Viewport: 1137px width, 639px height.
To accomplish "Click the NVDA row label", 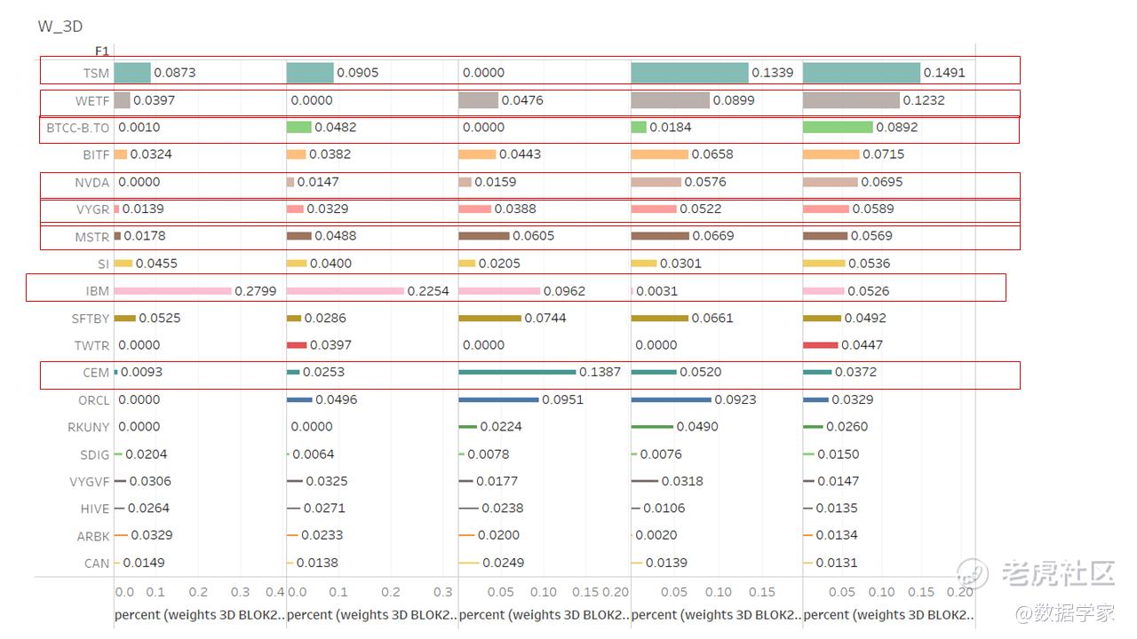I will click(x=92, y=183).
